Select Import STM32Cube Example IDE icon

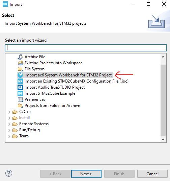tap(20, 93)
